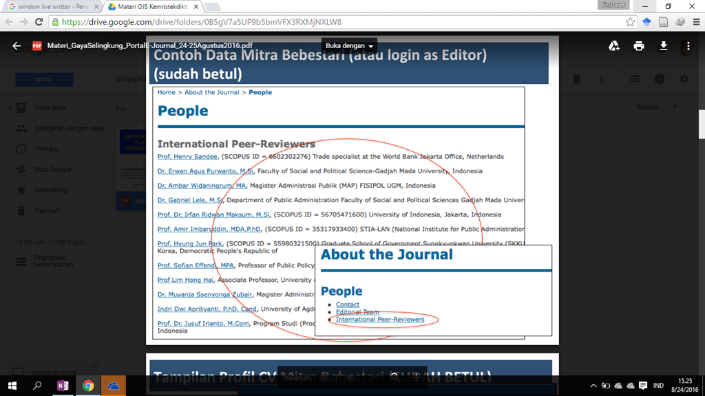Click the 'Home' breadcrumb link
Image resolution: width=705 pixels, height=396 pixels.
(167, 93)
